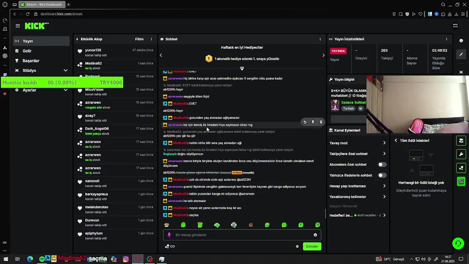Open Yayın section in sidebar

pyautogui.click(x=41, y=41)
